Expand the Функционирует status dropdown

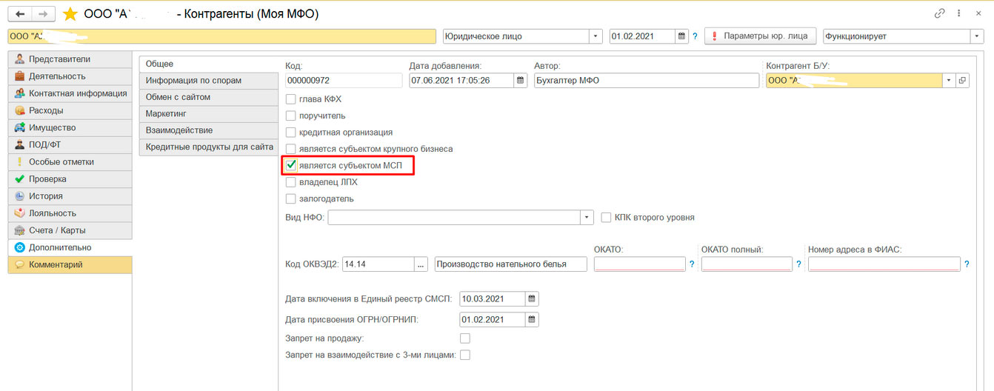978,36
